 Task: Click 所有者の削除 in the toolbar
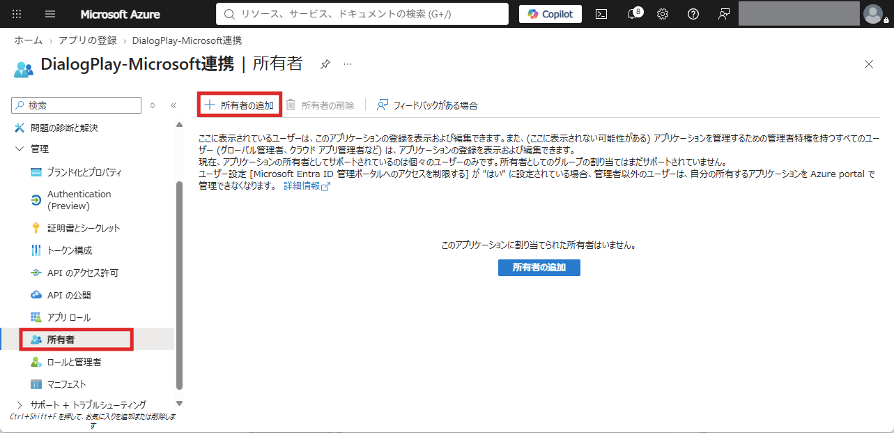(321, 105)
